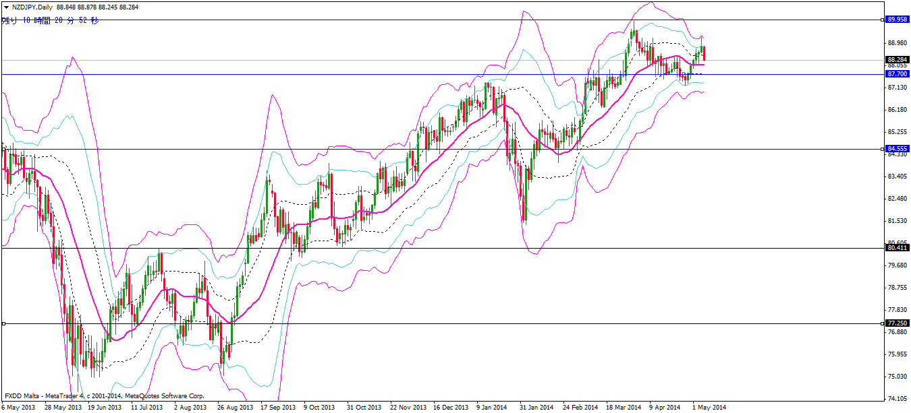911x413 pixels.
Task: Click the 16 Dec 2013 date label
Action: (x=452, y=408)
